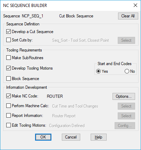Click the Configuration Defined text
This screenshot has height=150, width=141.
point(67,126)
